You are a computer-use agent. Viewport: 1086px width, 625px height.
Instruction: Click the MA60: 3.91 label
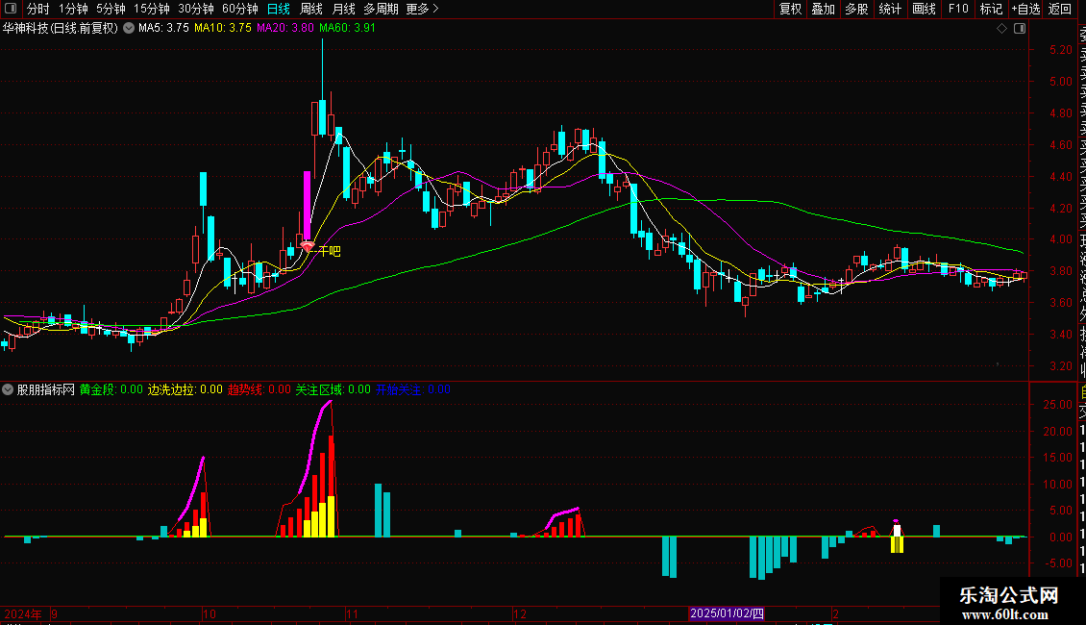pyautogui.click(x=347, y=28)
